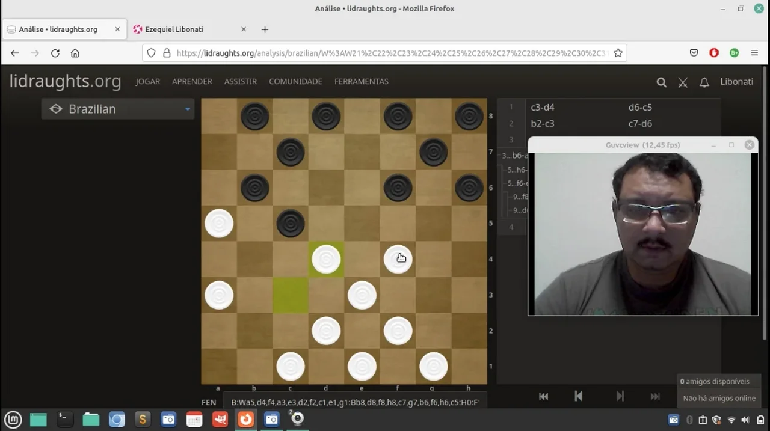
Task: Jump to first move in playback controls
Action: point(543,396)
